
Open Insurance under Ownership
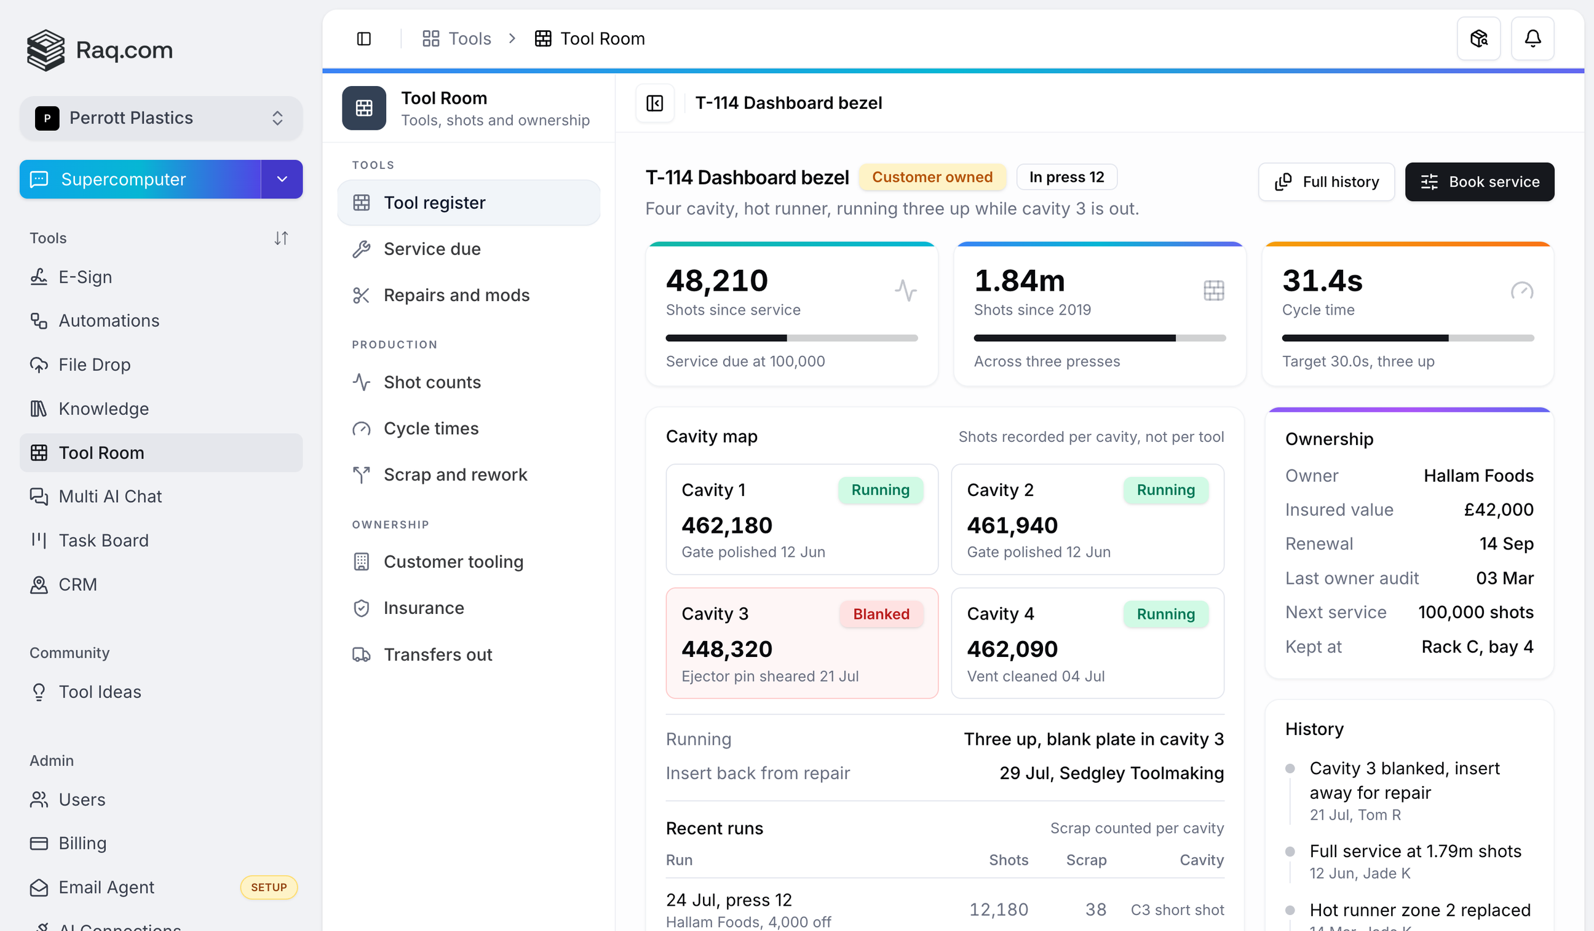click(469, 608)
